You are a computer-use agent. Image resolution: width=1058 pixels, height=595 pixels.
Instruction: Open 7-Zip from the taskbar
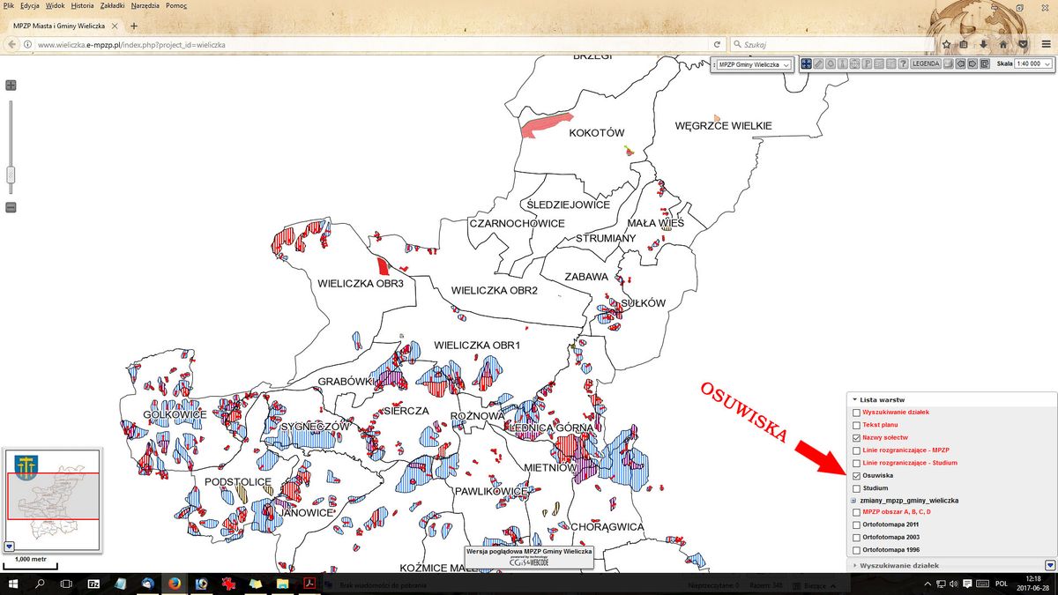coord(94,584)
